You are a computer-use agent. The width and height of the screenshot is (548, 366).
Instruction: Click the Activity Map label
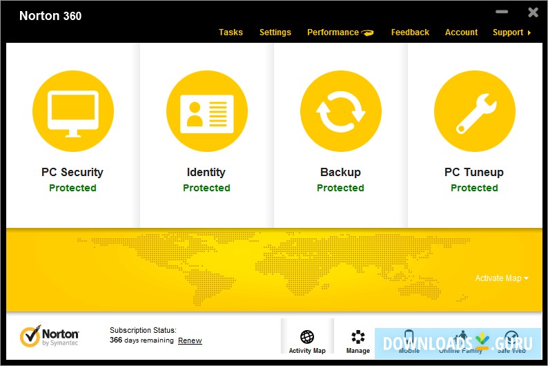point(307,351)
